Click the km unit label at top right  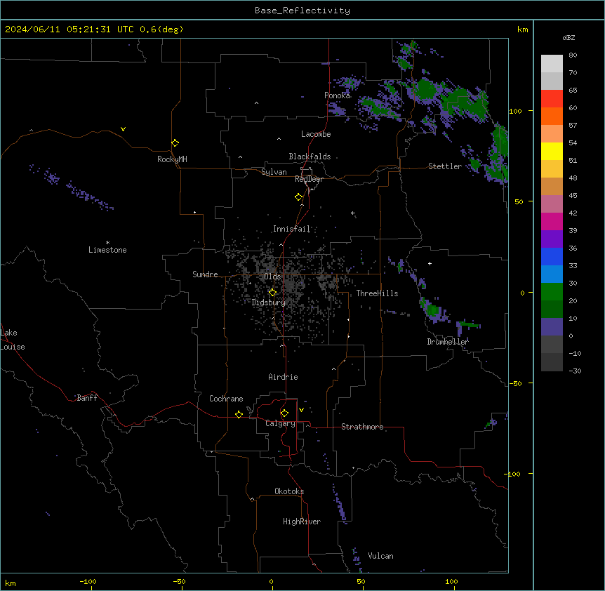522,29
